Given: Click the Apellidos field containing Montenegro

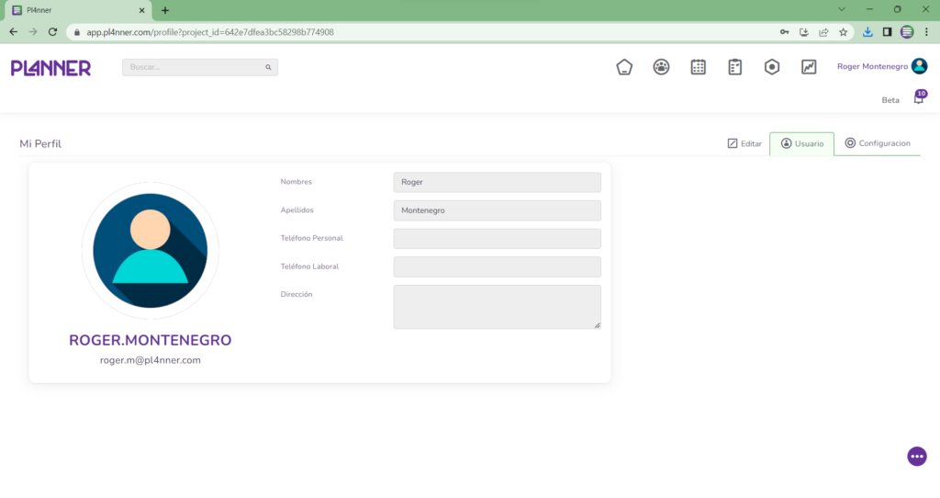Looking at the screenshot, I should click(497, 210).
